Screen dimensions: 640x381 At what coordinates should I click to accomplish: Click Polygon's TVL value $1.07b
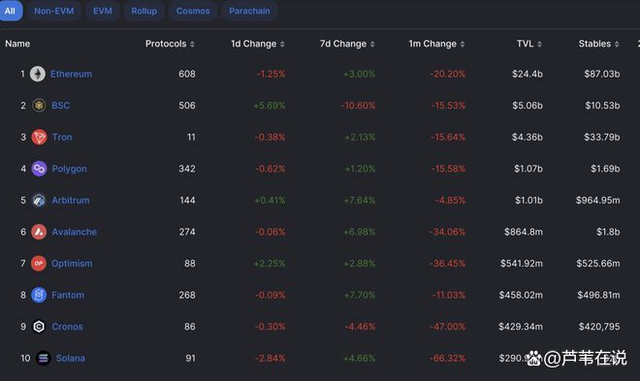tap(528, 169)
